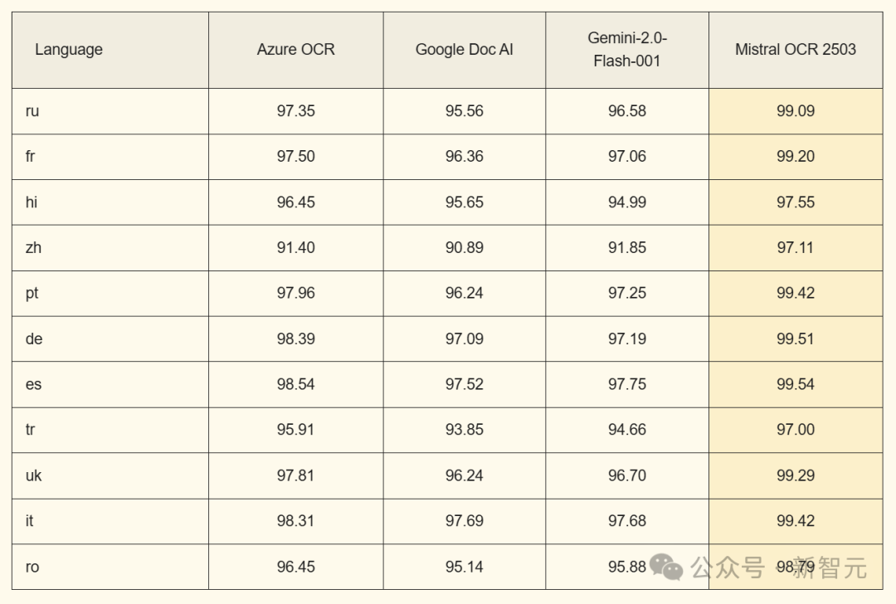Click the Gemini value 94.99 for hi
The image size is (896, 604).
coord(627,202)
